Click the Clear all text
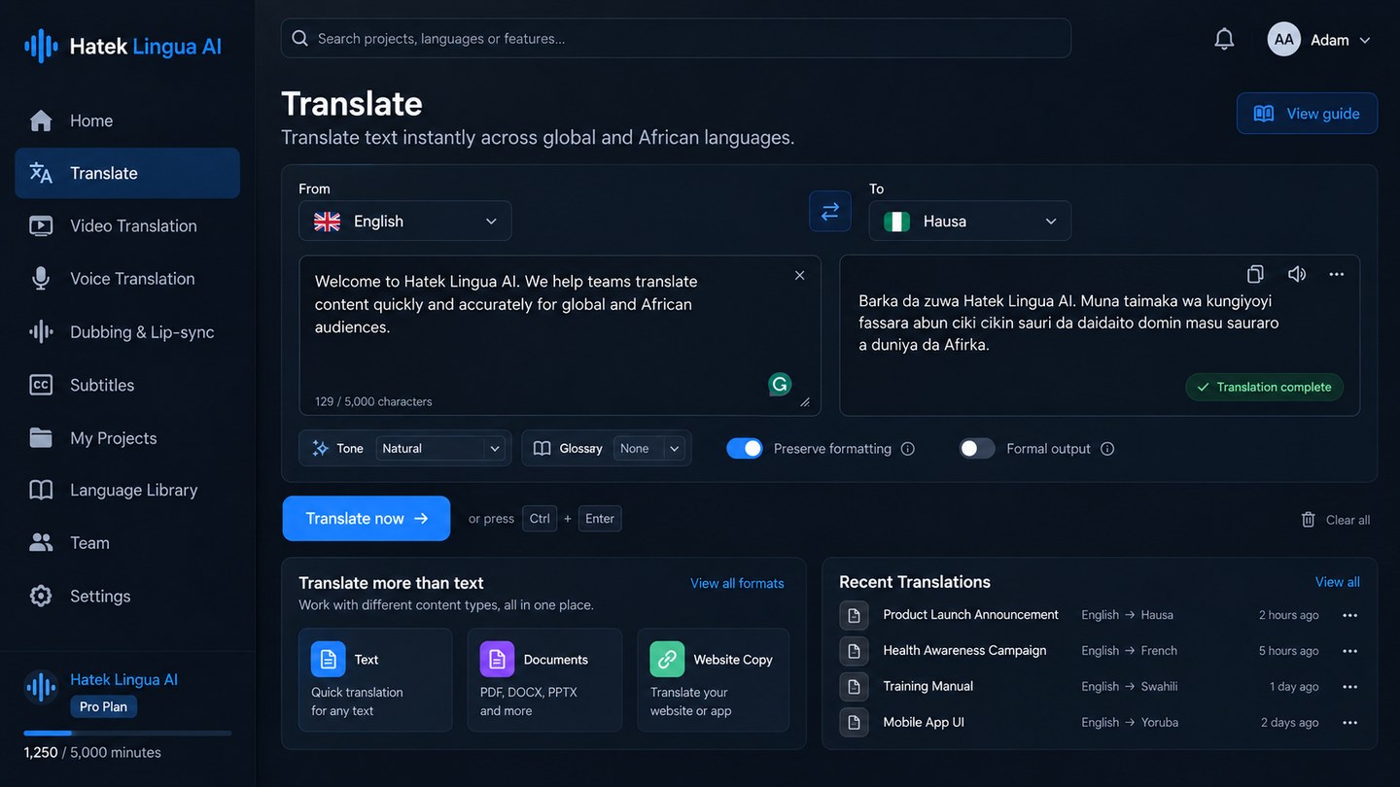Screen dimensions: 1400x787 pyautogui.click(x=1348, y=520)
